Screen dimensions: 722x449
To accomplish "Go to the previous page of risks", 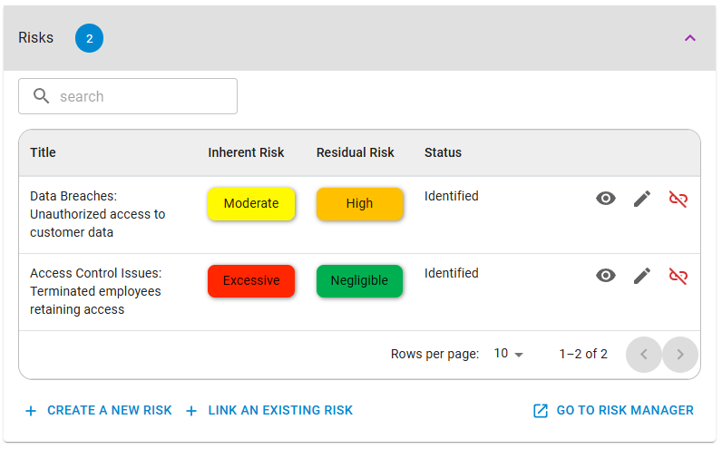I will click(644, 354).
